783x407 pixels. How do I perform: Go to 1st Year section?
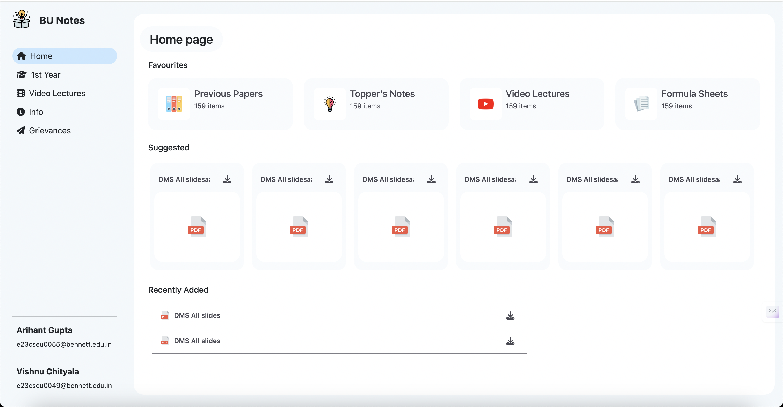(46, 75)
